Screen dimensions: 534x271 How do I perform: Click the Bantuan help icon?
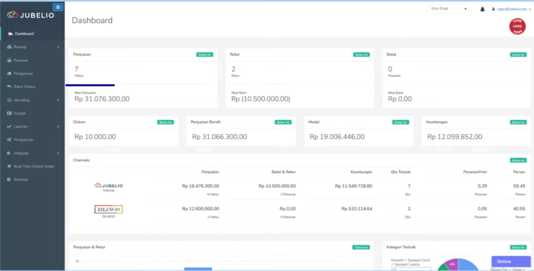(9, 179)
